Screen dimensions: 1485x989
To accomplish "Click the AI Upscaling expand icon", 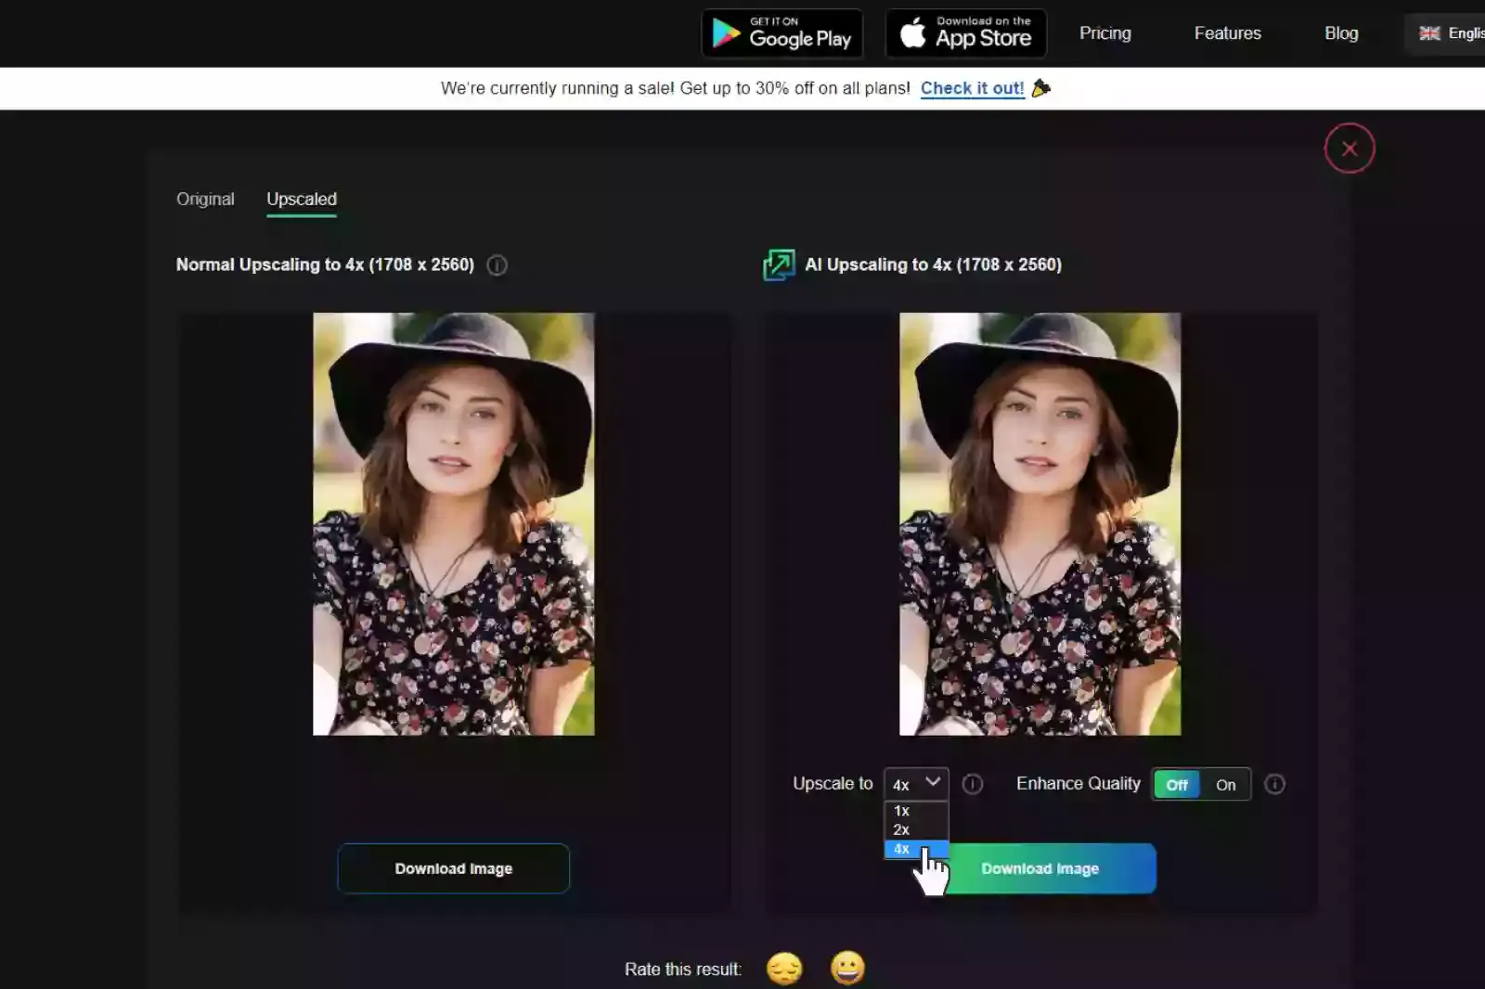I will click(779, 265).
